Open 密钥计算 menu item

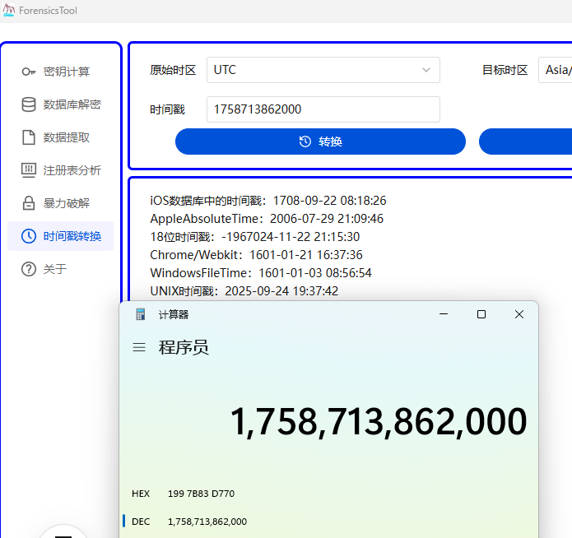61,72
